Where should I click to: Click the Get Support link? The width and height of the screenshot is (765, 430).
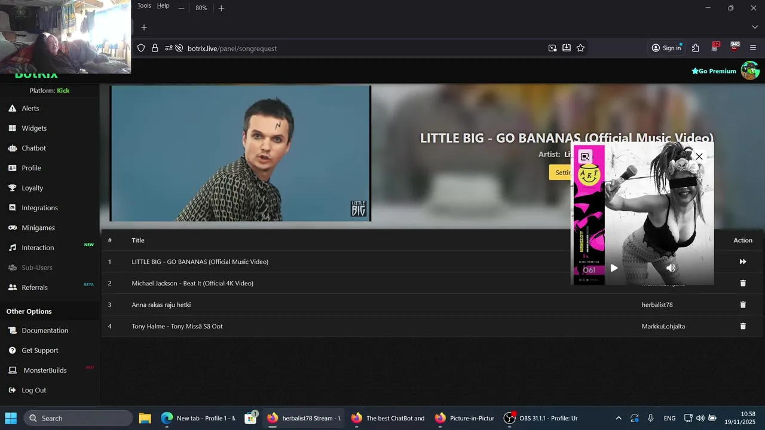[40, 350]
